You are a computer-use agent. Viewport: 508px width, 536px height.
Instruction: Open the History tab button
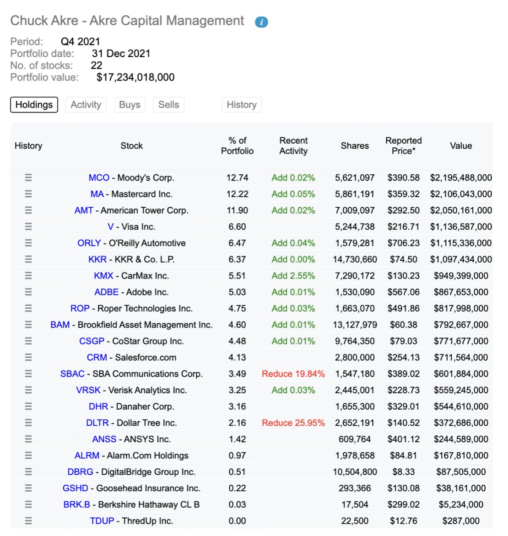tap(242, 105)
